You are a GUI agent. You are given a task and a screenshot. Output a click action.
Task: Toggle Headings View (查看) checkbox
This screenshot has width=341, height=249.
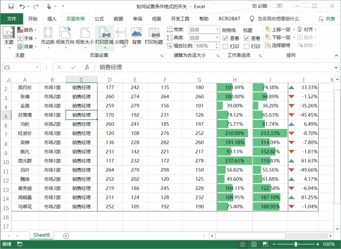coord(246,38)
